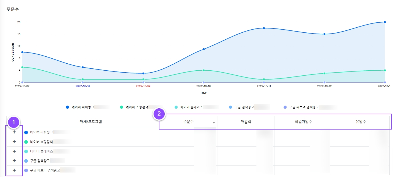Image resolution: width=393 pixels, height=177 pixels.
Task: Click plus icon beside 구글 파트너 검색광고 row
Action: 14,170
